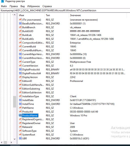Click the Значение column header
Image resolution: width=130 pixels, height=146 pixels.
coord(98,15)
